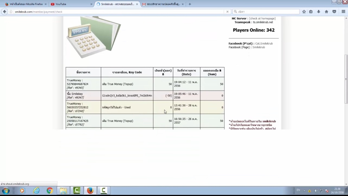Viewport: 348px width, 196px height.
Task: Close the Smilekrub tab
Action: click(137, 4)
